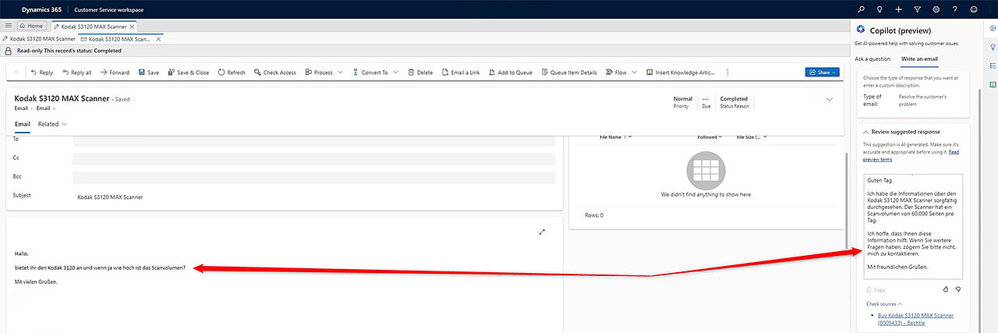This screenshot has height=333, width=998.
Task: Click the smiley feedback icon
Action: pos(973,9)
